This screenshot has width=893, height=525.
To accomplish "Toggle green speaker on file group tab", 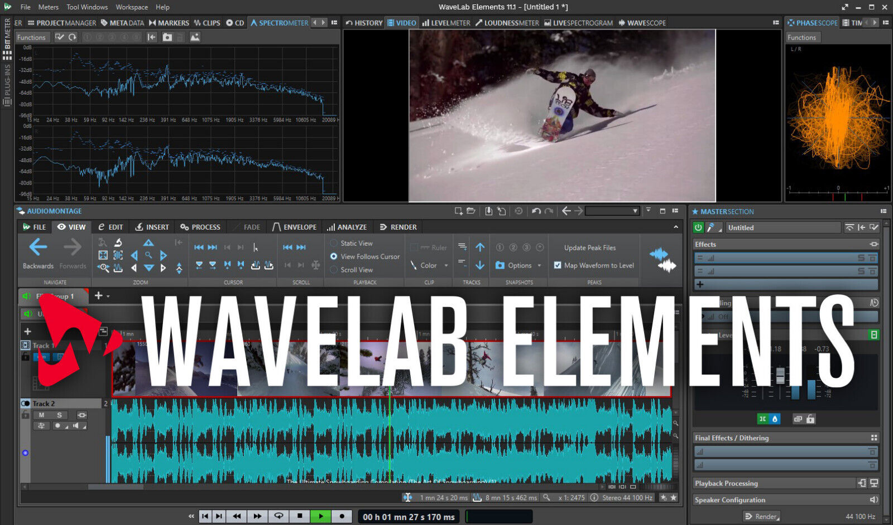I will (26, 296).
